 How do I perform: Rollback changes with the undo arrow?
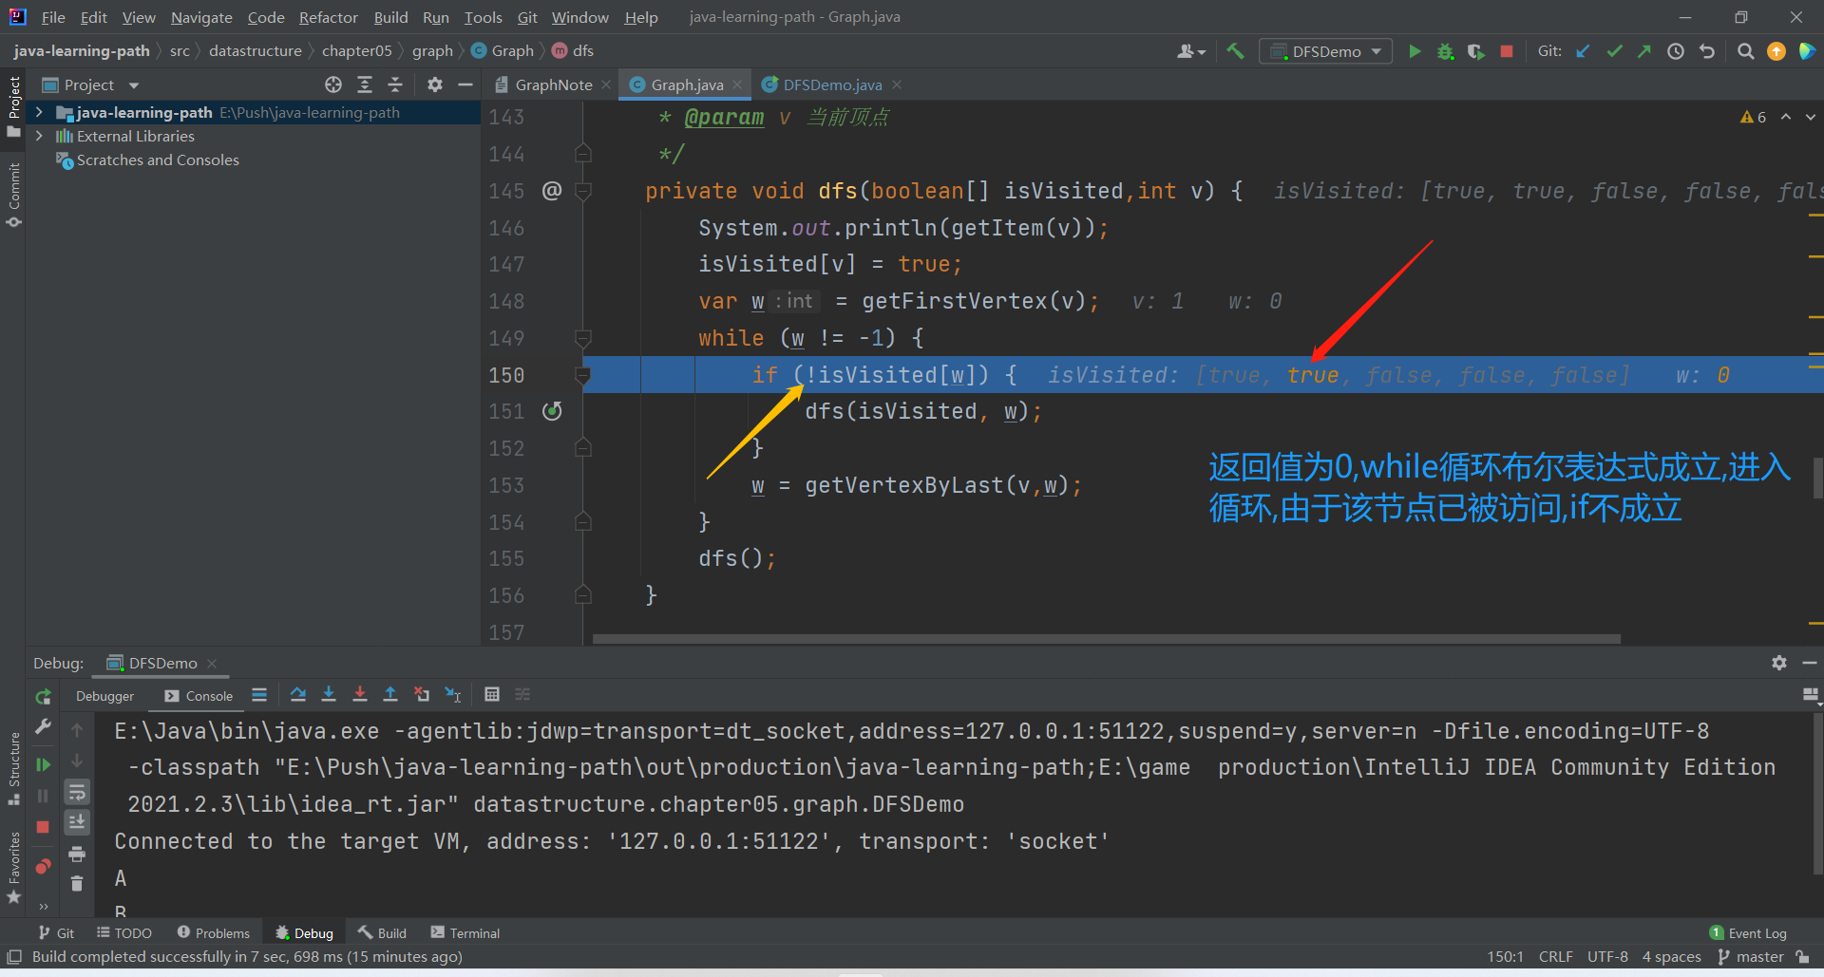[1707, 51]
